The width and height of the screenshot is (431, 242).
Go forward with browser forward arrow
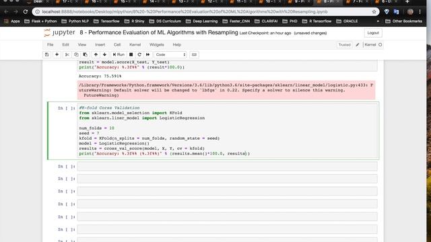(15, 12)
